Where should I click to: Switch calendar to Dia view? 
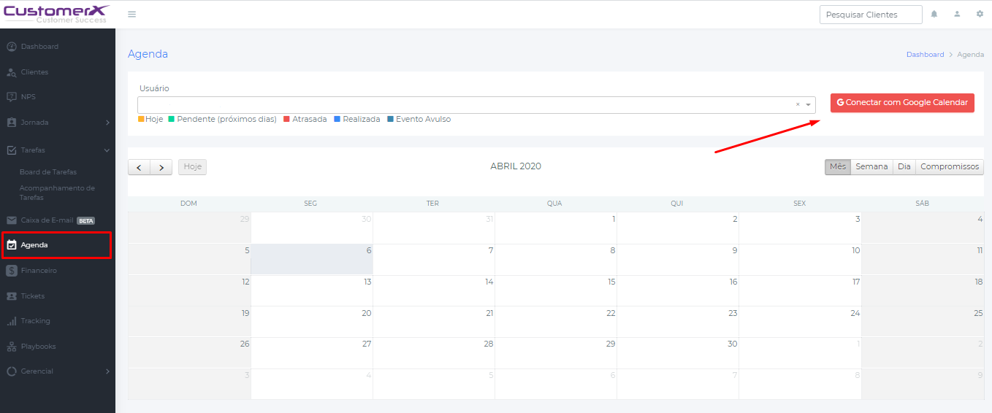coord(904,166)
